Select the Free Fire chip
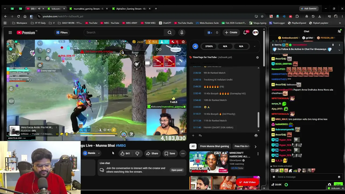The height and width of the screenshot is (194, 345). coord(242,146)
